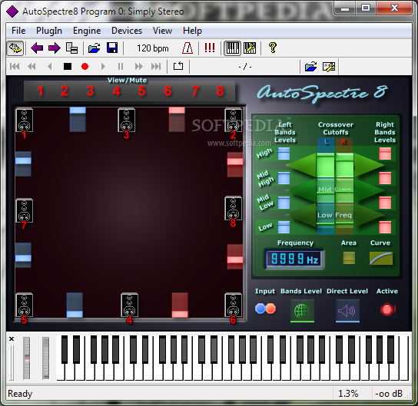The image size is (418, 406).
Task: Open the File menu
Action: pos(18,31)
